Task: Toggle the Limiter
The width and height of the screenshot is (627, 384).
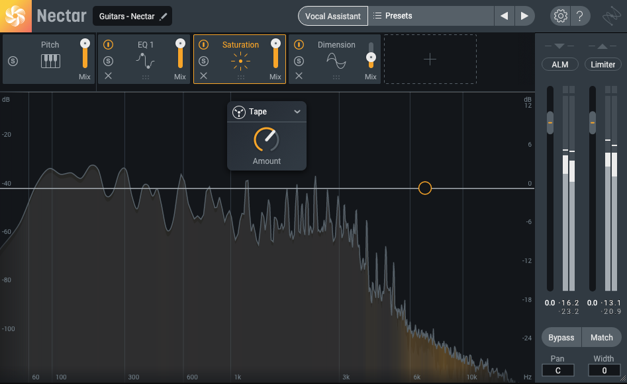Action: pos(603,64)
